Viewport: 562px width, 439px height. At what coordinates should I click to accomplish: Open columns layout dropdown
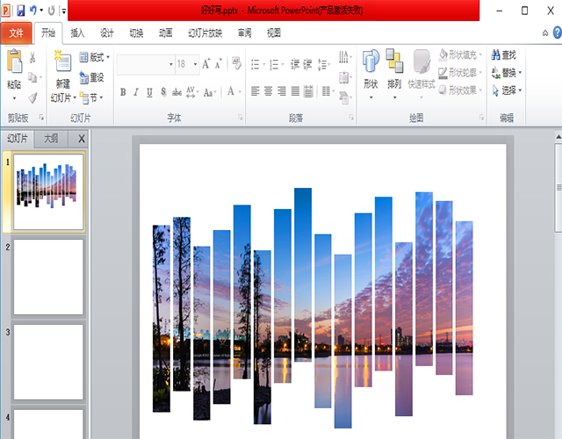tap(328, 91)
